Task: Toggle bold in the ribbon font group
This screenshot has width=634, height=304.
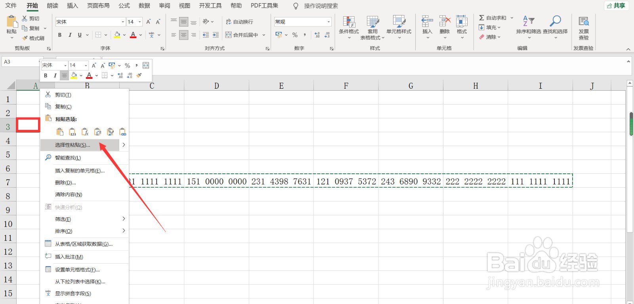Action: (60, 35)
